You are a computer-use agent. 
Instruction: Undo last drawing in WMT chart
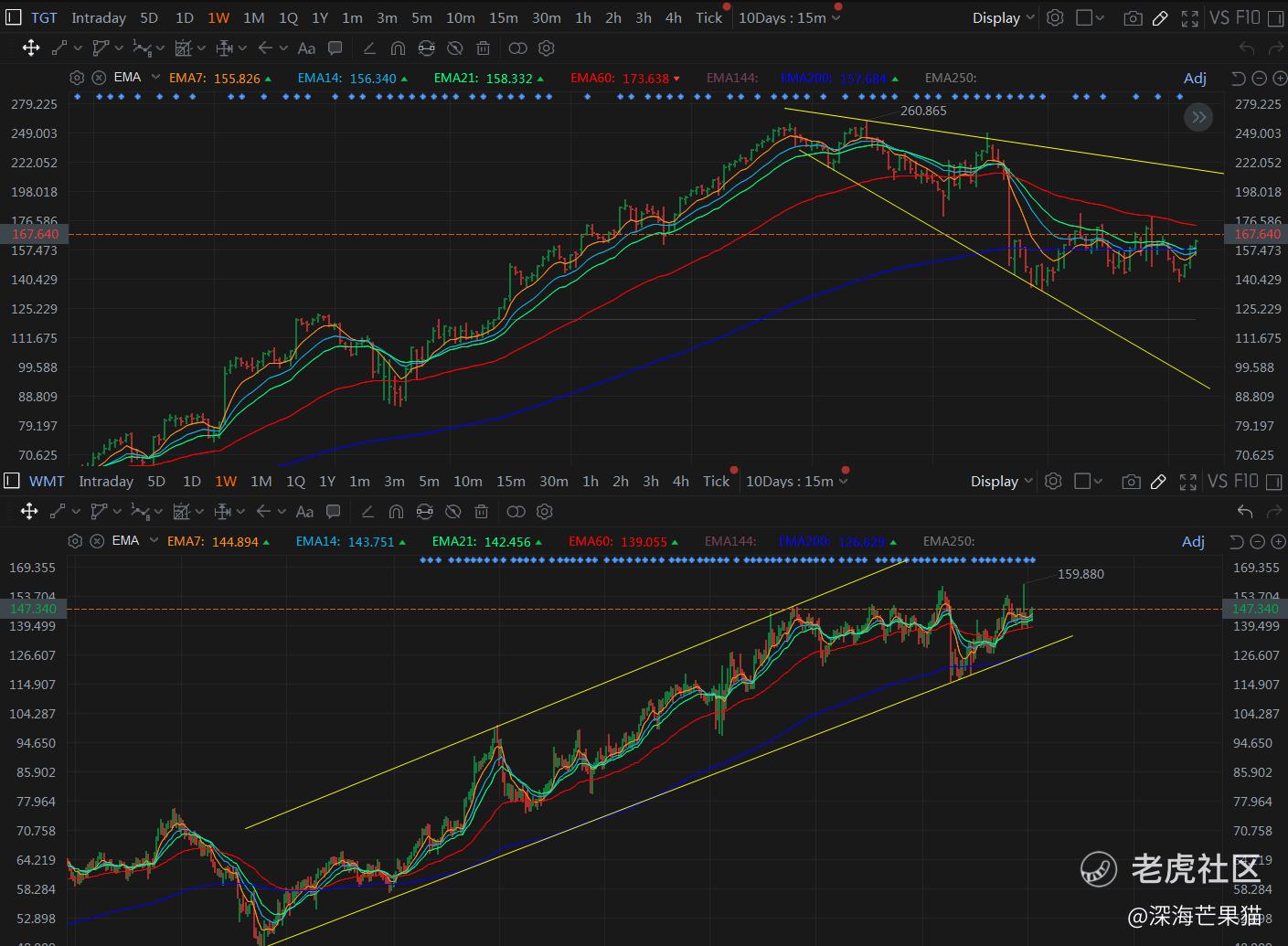(x=1244, y=512)
